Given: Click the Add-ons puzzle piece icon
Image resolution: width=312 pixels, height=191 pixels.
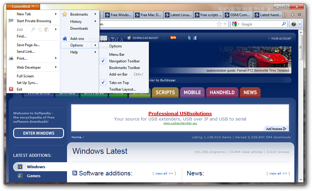Looking at the screenshot, I should pyautogui.click(x=65, y=38).
